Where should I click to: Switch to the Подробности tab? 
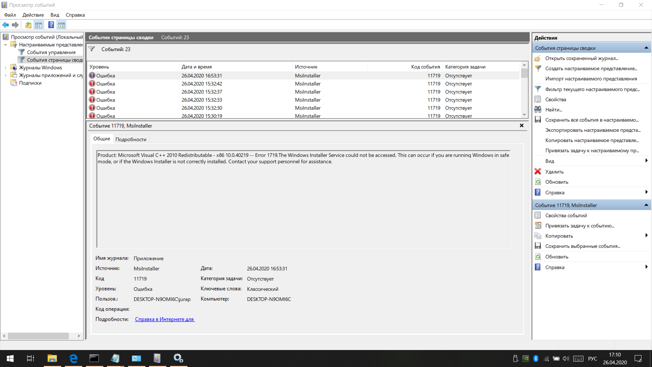click(x=131, y=139)
